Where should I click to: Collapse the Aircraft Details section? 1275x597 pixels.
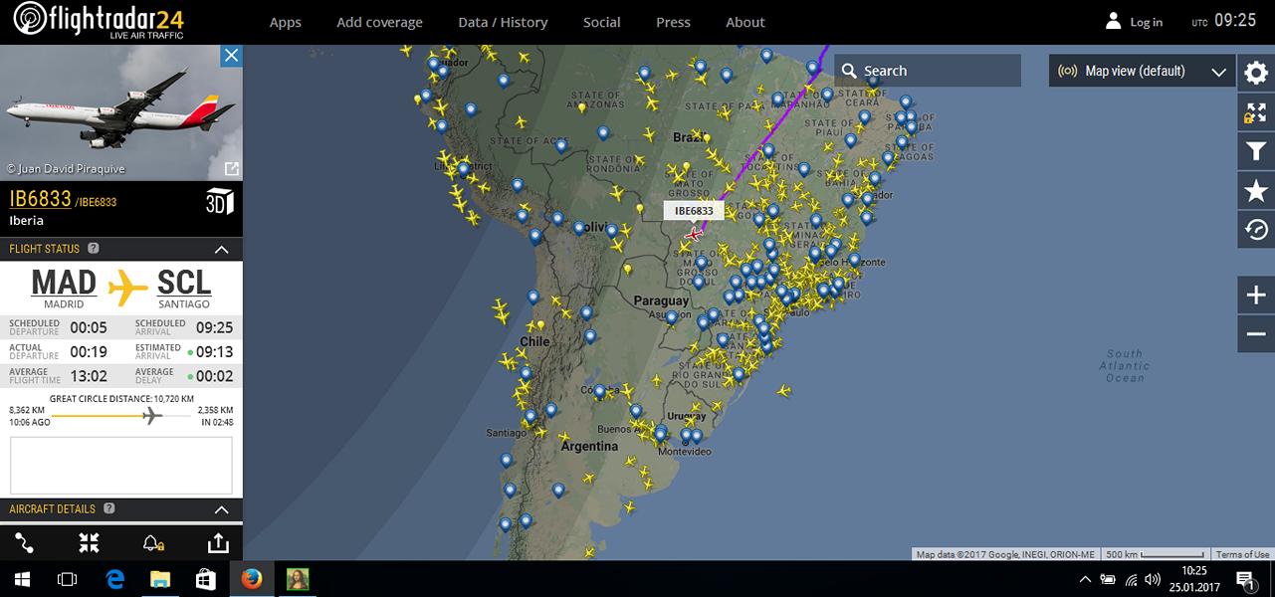[222, 509]
